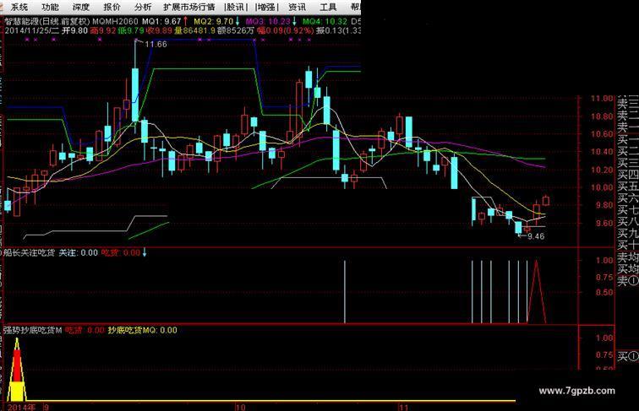Image resolution: width=639 pixels, height=411 pixels.
Task: Click the 10.00 price axis label
Action: [x=602, y=187]
